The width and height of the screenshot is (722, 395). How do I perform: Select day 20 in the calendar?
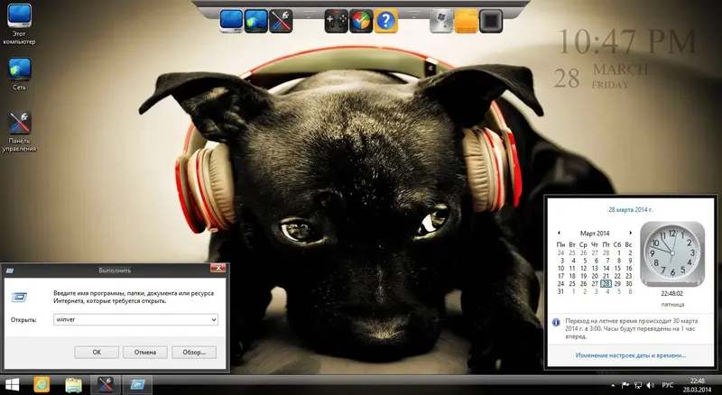coord(595,276)
